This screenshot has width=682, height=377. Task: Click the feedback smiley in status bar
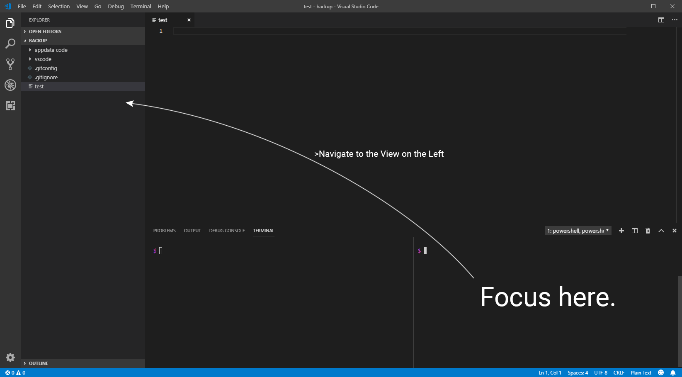(661, 372)
